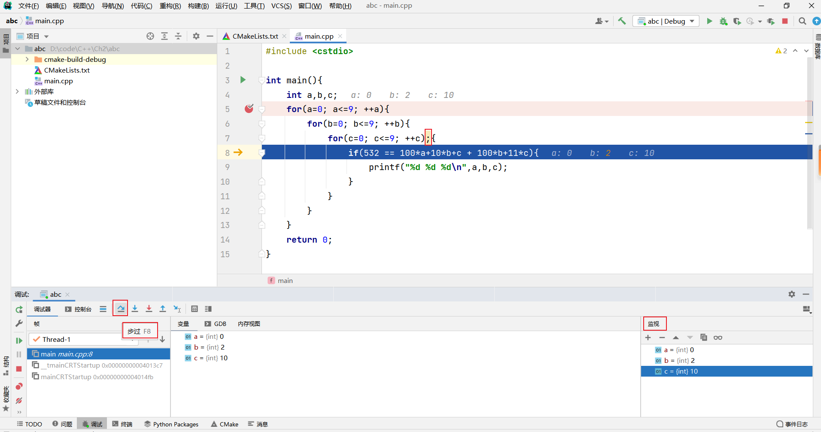Expand hidden debug sidebar actions chevron
The width and height of the screenshot is (821, 432).
(19, 412)
